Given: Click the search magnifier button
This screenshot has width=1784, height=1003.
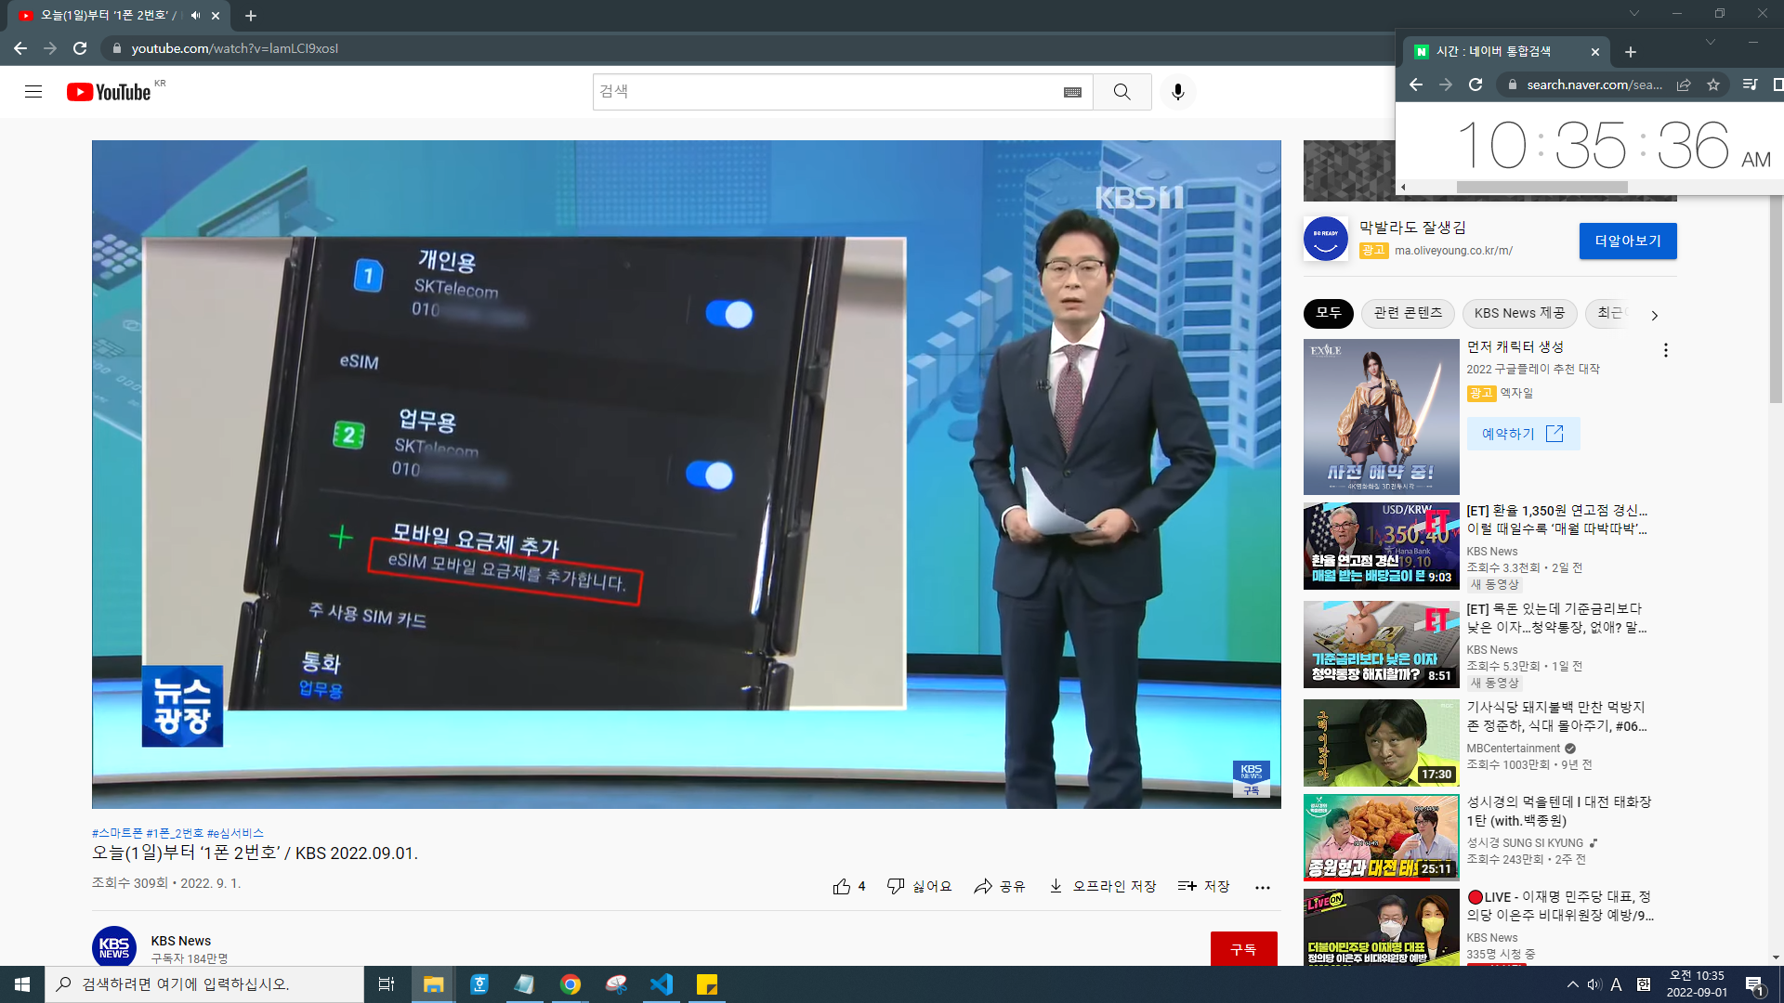Looking at the screenshot, I should tap(1122, 92).
